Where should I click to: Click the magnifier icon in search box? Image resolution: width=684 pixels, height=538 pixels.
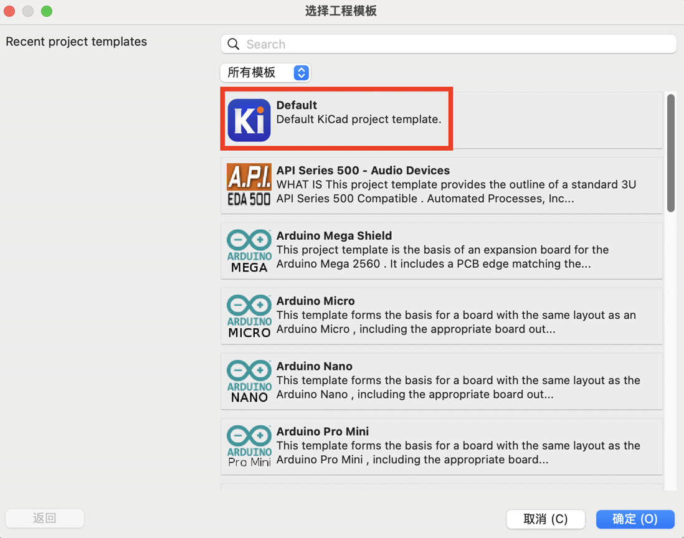click(234, 44)
